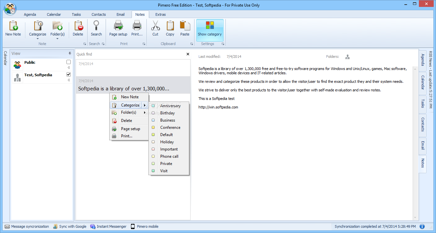Choose Page setup in context menu
436x233 pixels.
pos(129,129)
